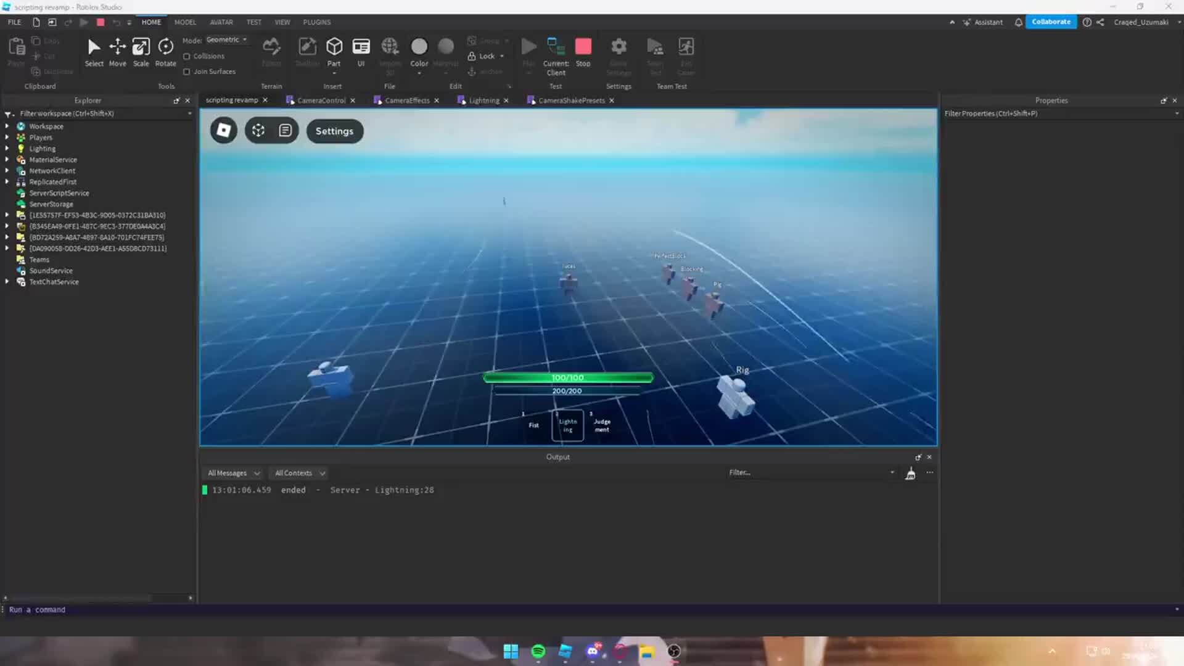Open the Roblox Assistant

tap(984, 22)
